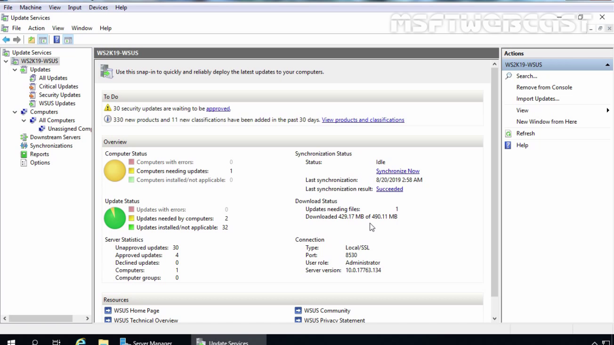This screenshot has height=345, width=614.
Task: Click the Synchronizations icon
Action: pyautogui.click(x=24, y=146)
